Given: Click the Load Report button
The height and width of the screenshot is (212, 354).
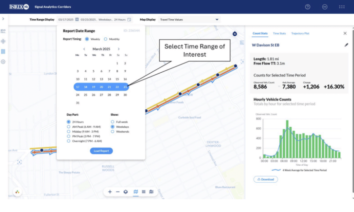Looking at the screenshot, I should (101, 151).
